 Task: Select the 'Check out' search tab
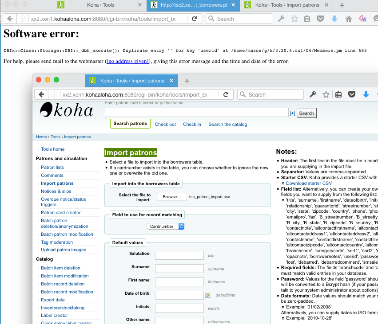(x=165, y=125)
